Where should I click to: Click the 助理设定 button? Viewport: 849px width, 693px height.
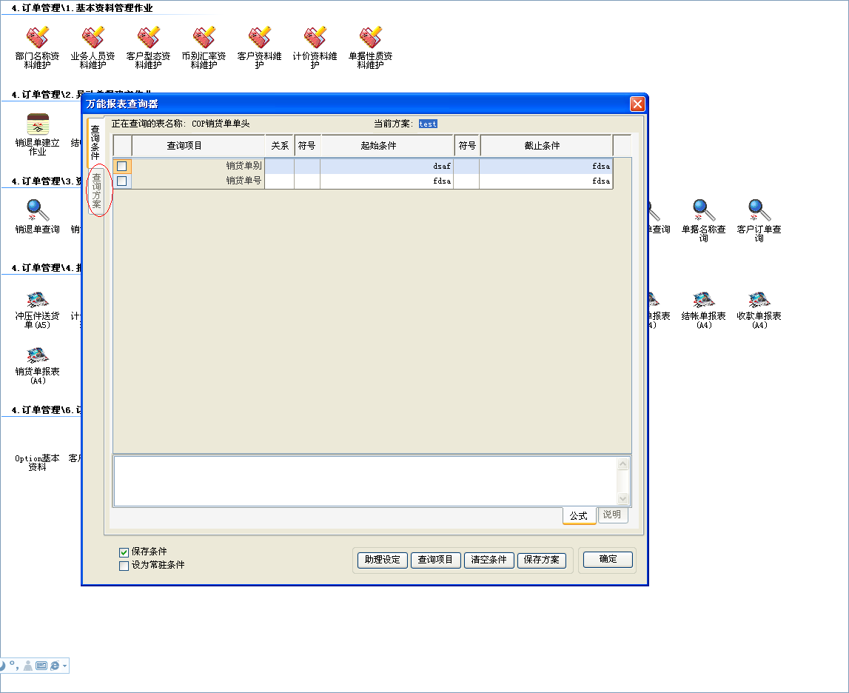pos(382,560)
